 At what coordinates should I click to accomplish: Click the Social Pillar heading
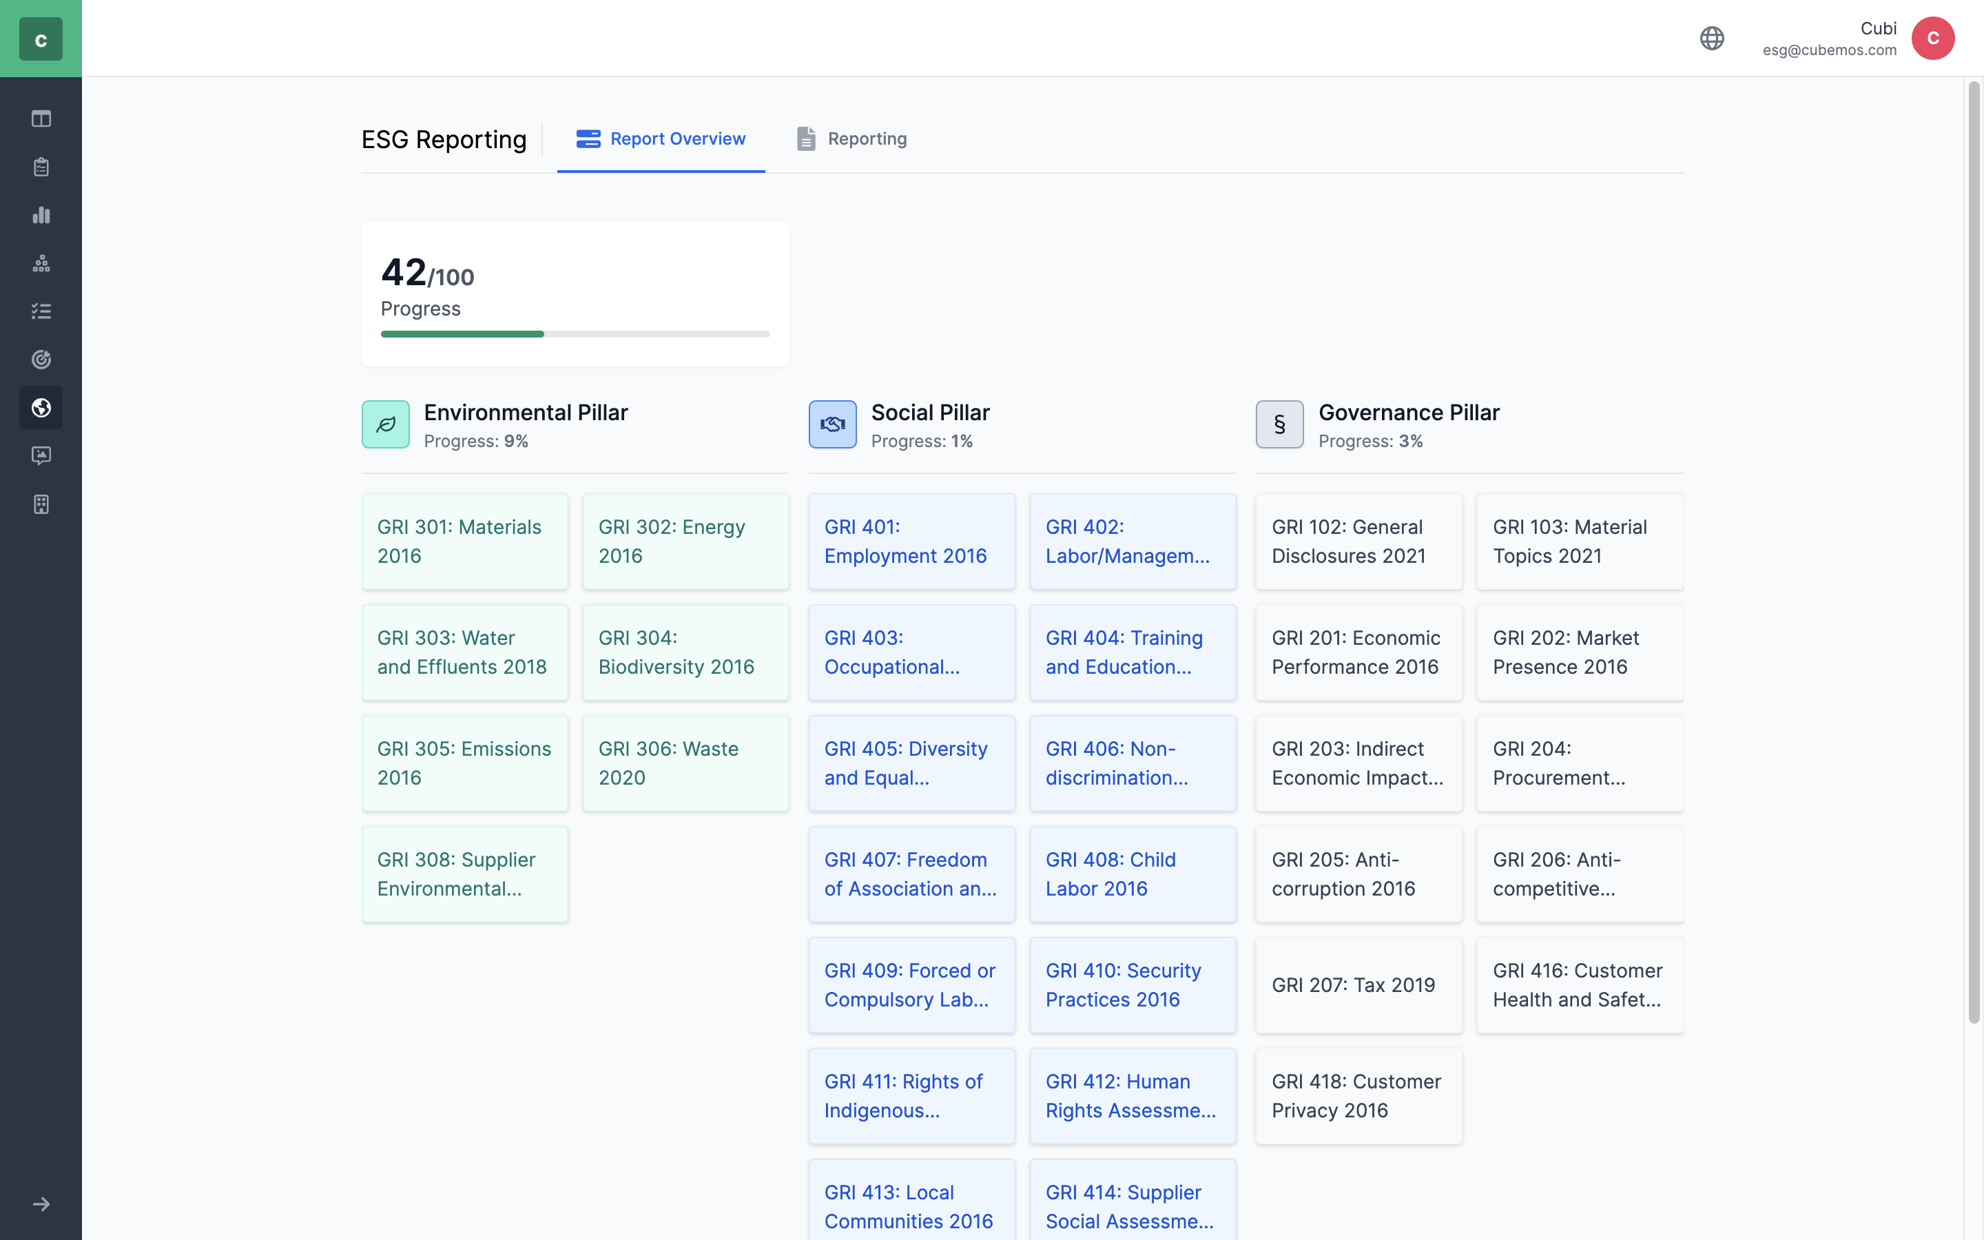(931, 413)
